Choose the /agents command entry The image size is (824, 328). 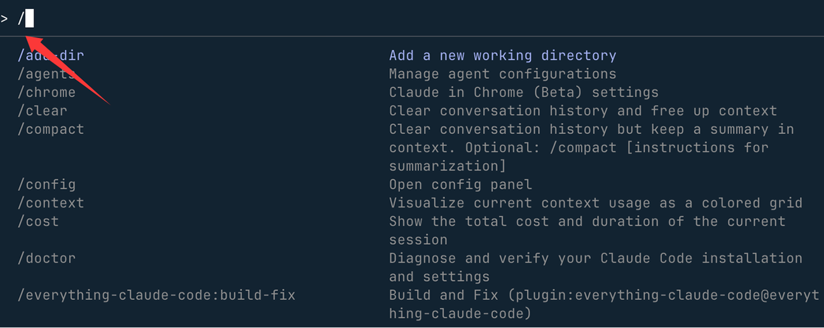(x=46, y=74)
